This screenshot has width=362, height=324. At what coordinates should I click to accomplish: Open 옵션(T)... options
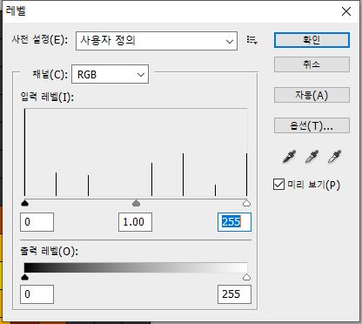point(312,125)
